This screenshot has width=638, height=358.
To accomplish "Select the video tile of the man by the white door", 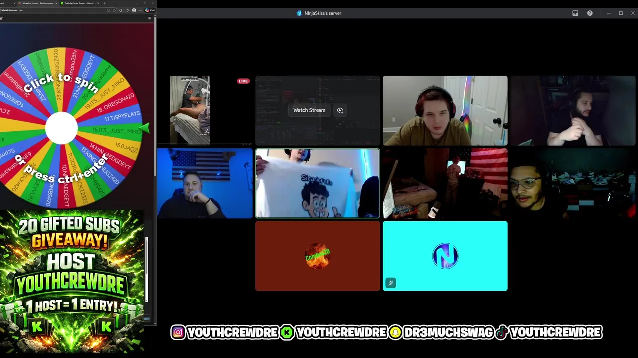I will pyautogui.click(x=445, y=110).
